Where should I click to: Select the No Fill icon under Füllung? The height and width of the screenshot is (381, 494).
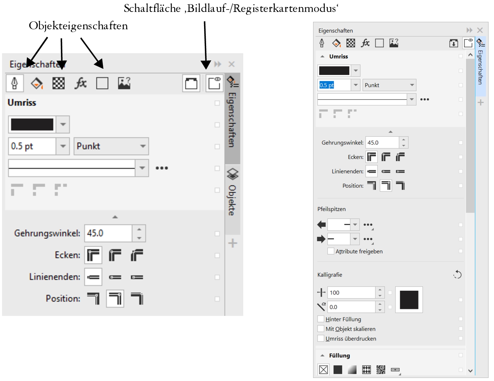pyautogui.click(x=323, y=369)
